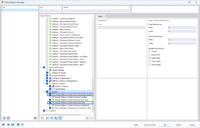This screenshot has width=200, height=128.
Task: Select Design Ratios on Steel Joints by Node
Action: [x=70, y=103]
